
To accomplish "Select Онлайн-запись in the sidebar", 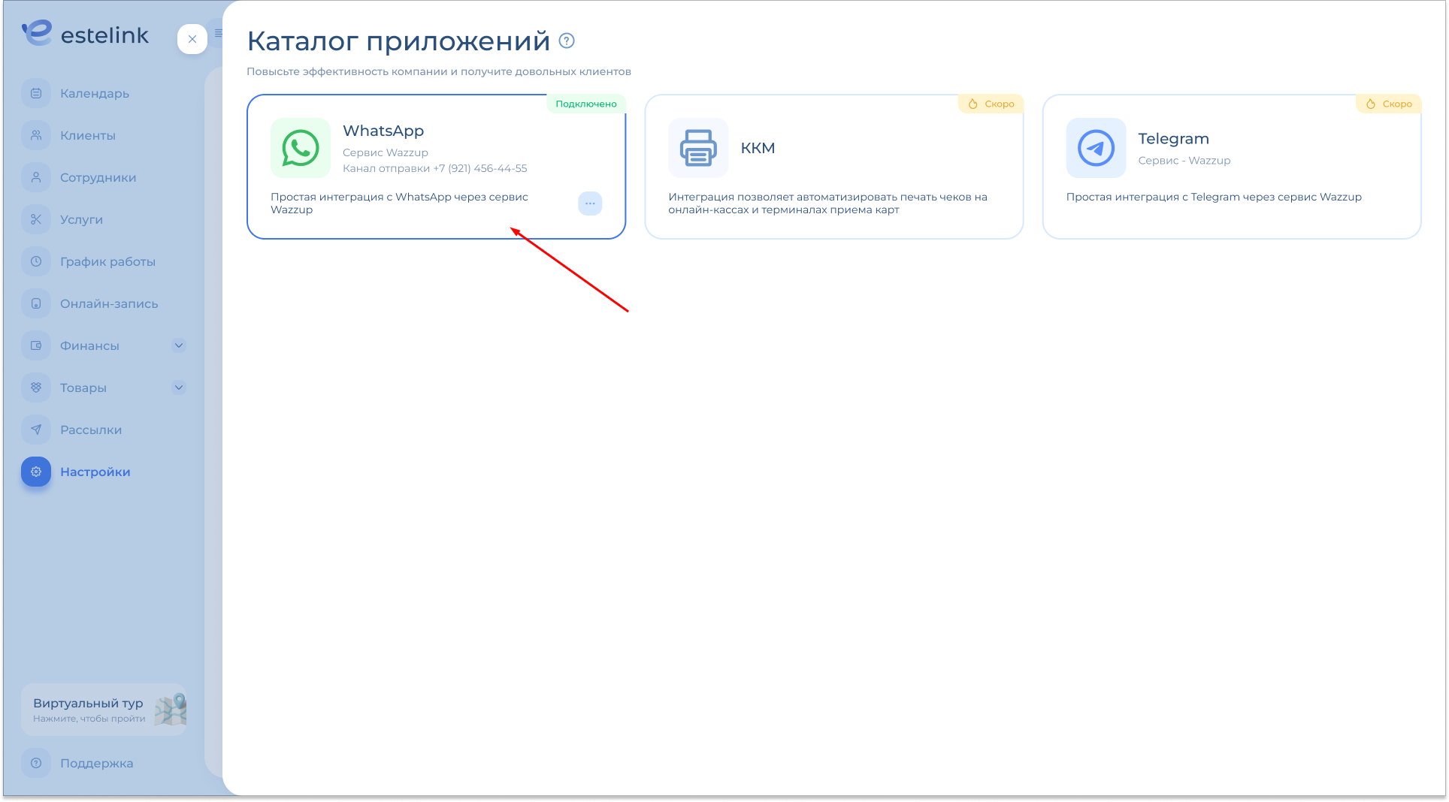I will pyautogui.click(x=109, y=303).
